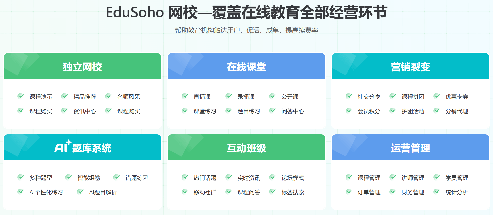This screenshot has width=493, height=215.
Task: Click the check icon before 统计分析
Action: pyautogui.click(x=437, y=192)
